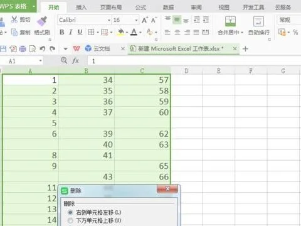
Task: Select column D header
Action: 186,71
